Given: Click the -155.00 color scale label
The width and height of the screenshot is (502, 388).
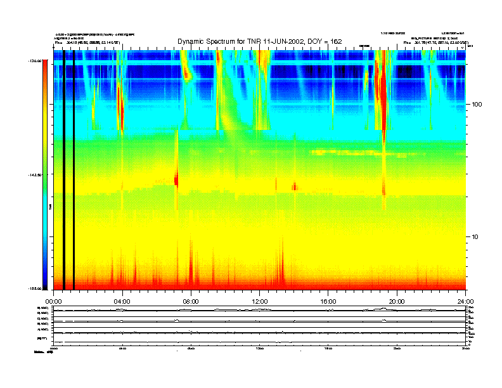Looking at the screenshot, I should [35, 288].
